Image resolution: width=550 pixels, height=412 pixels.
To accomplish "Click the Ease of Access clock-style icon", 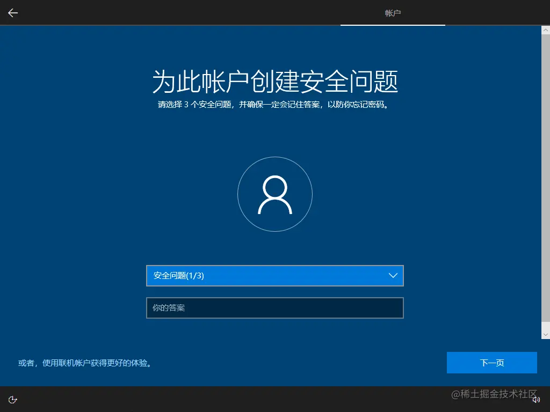I will (12, 399).
